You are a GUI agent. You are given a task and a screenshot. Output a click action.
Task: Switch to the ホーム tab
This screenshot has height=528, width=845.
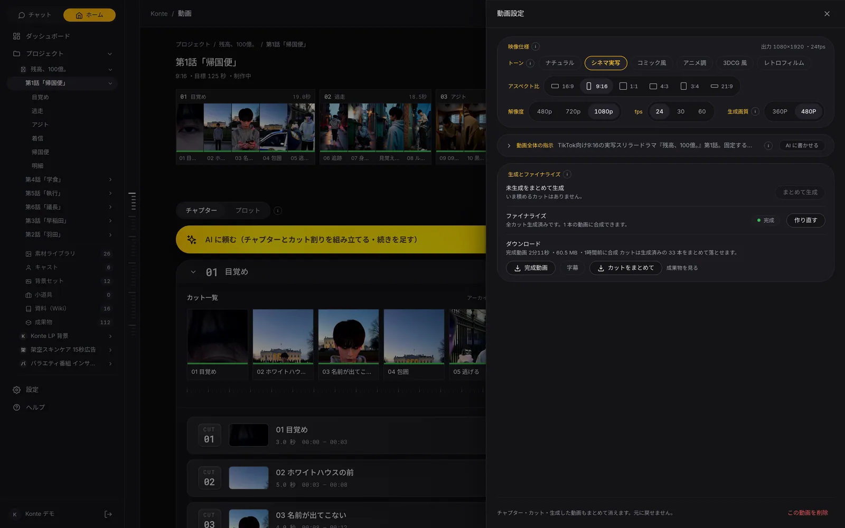point(89,15)
